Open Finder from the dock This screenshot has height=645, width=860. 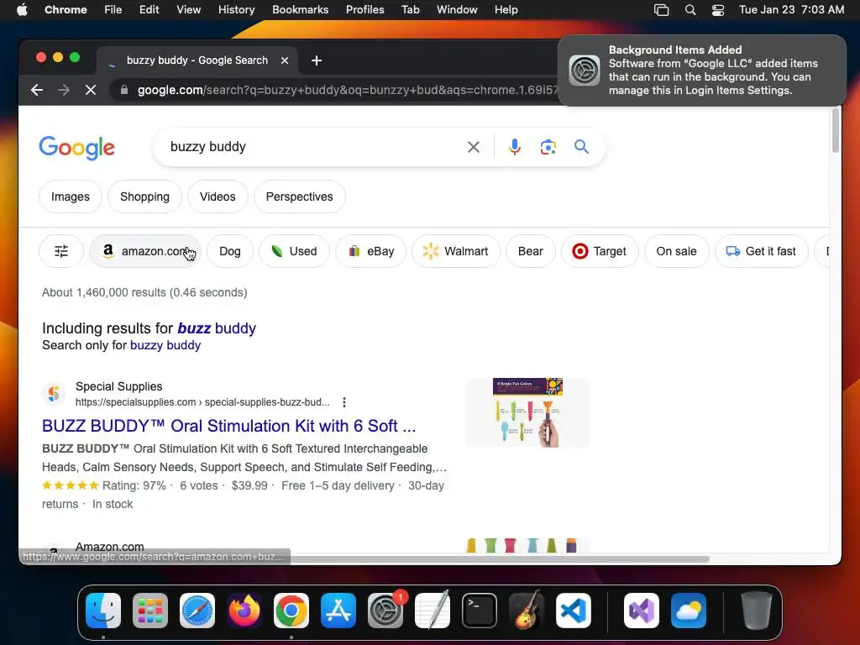click(x=103, y=611)
